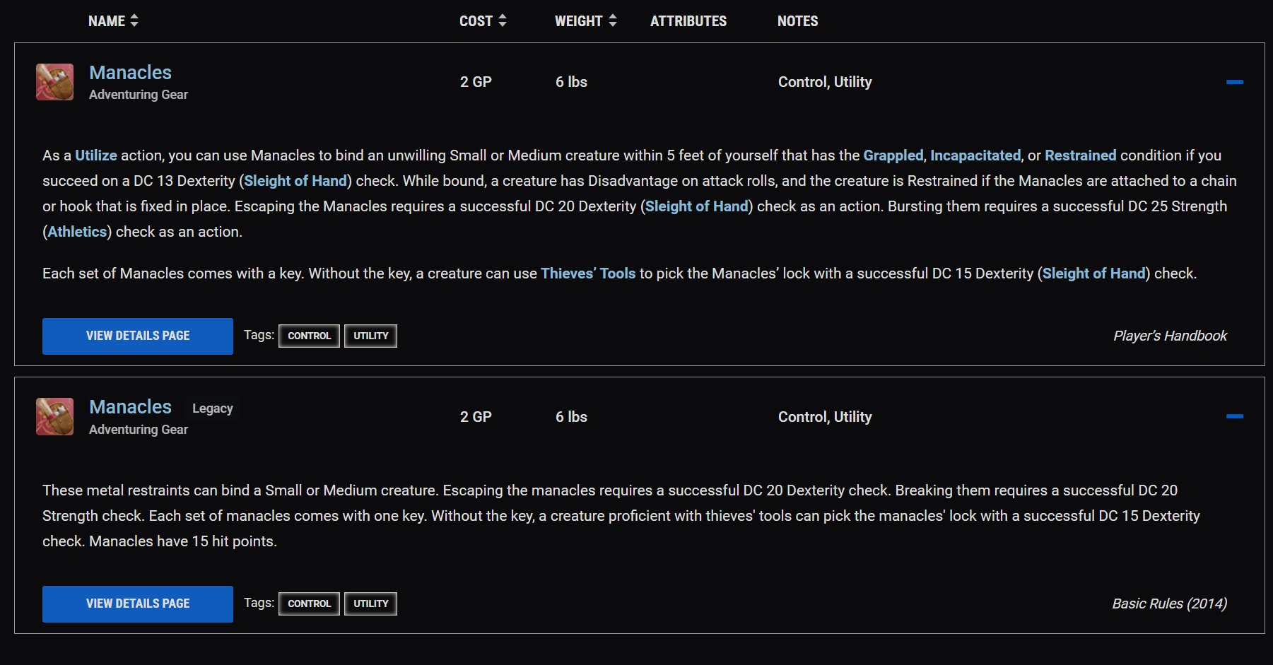Open the Utilize action link
This screenshot has height=665, width=1273.
click(x=96, y=155)
